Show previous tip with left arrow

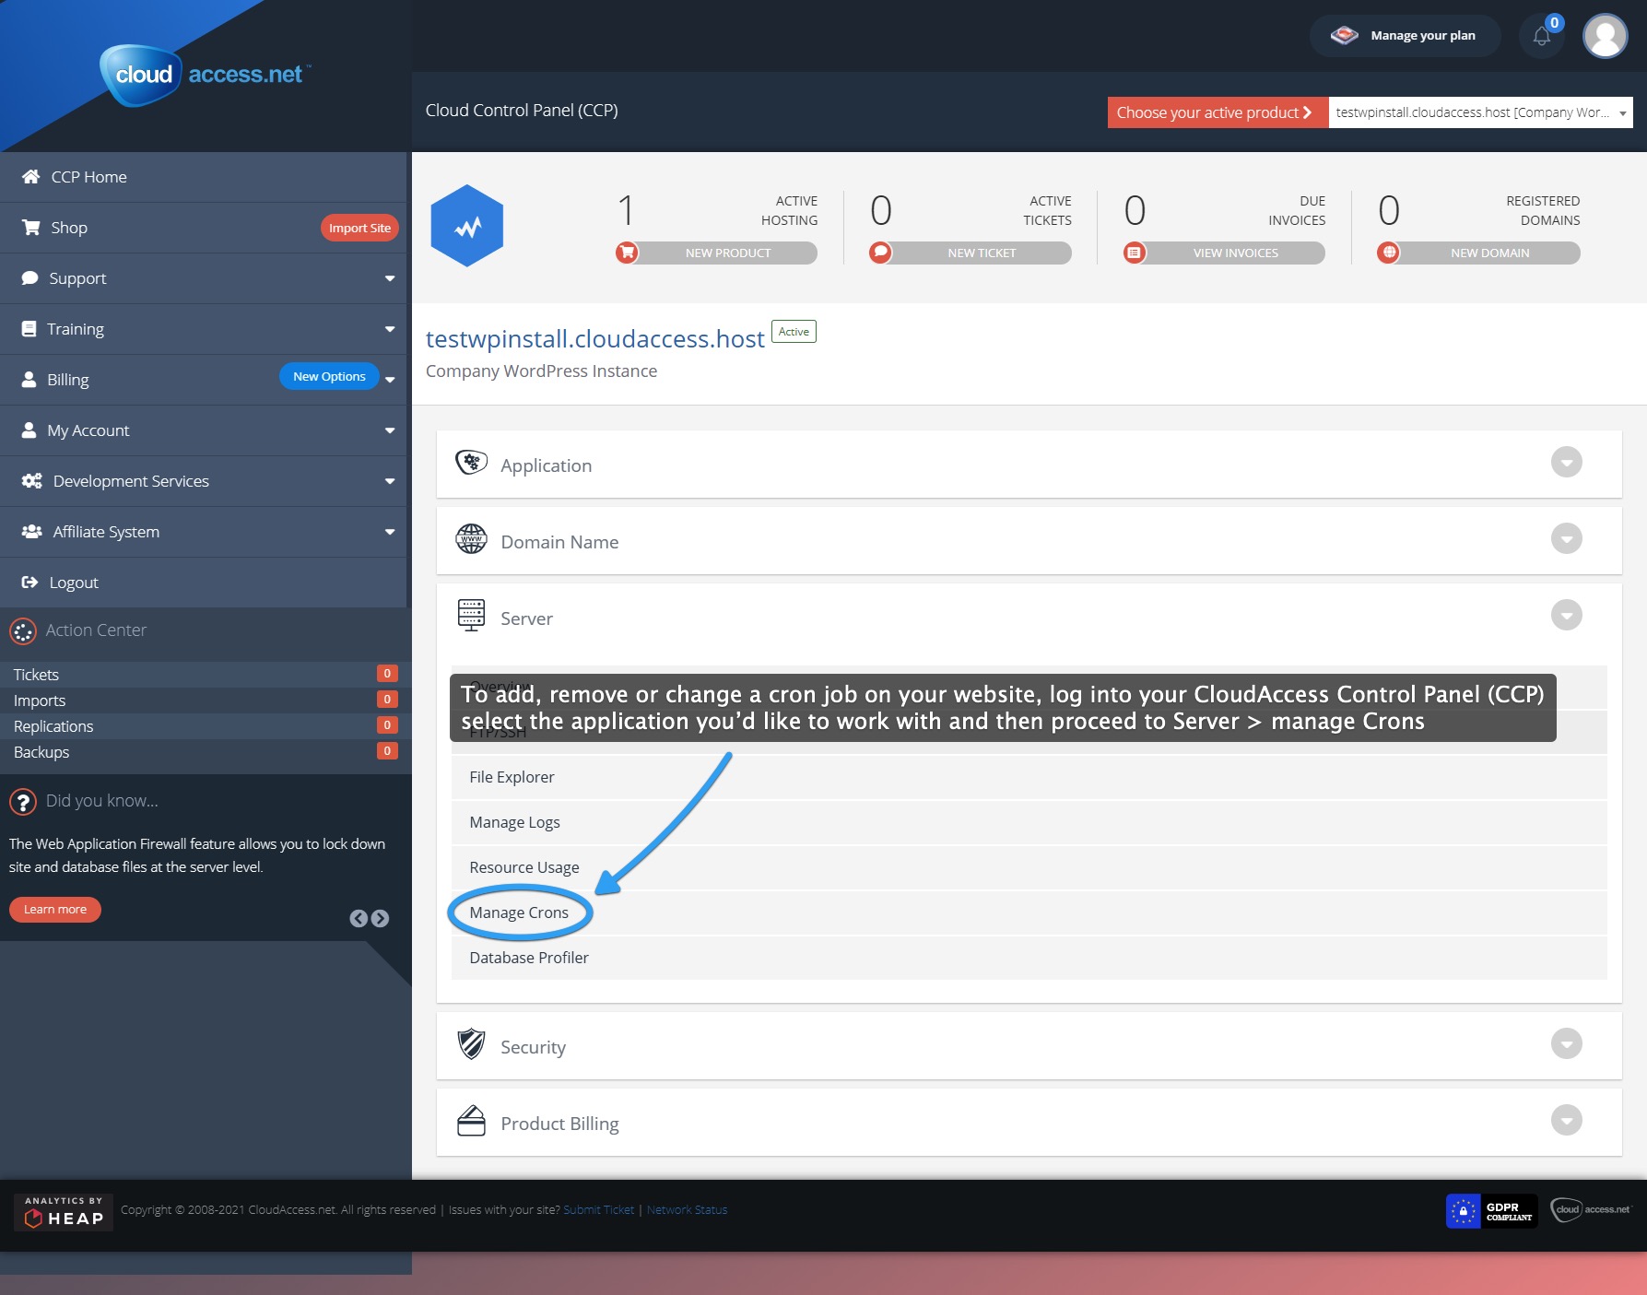point(359,918)
